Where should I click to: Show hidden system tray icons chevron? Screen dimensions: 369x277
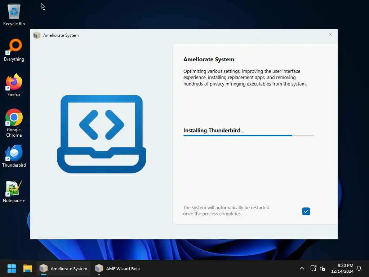tap(302, 268)
